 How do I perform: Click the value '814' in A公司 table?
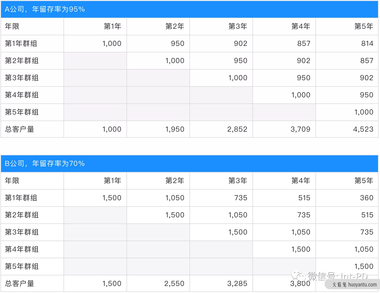click(367, 44)
